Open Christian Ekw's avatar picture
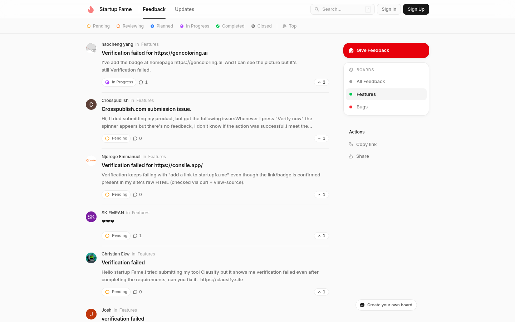515x322 pixels. pos(91,258)
